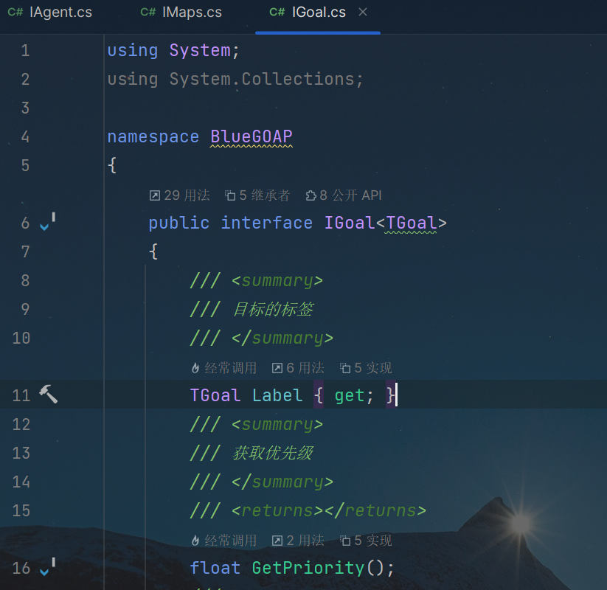607x590 pixels.
Task: Click the implemented-by gutter icon on line 6
Action: pos(48,222)
